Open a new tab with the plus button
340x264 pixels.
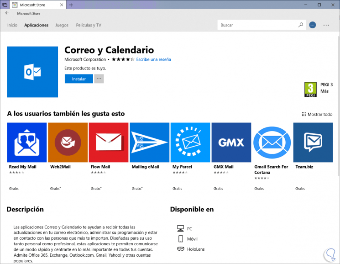coord(71,5)
